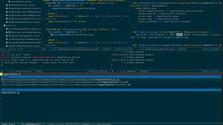
Task: Open MySQLOrganizationUniquenes file in the tree
Action: (x=25, y=32)
